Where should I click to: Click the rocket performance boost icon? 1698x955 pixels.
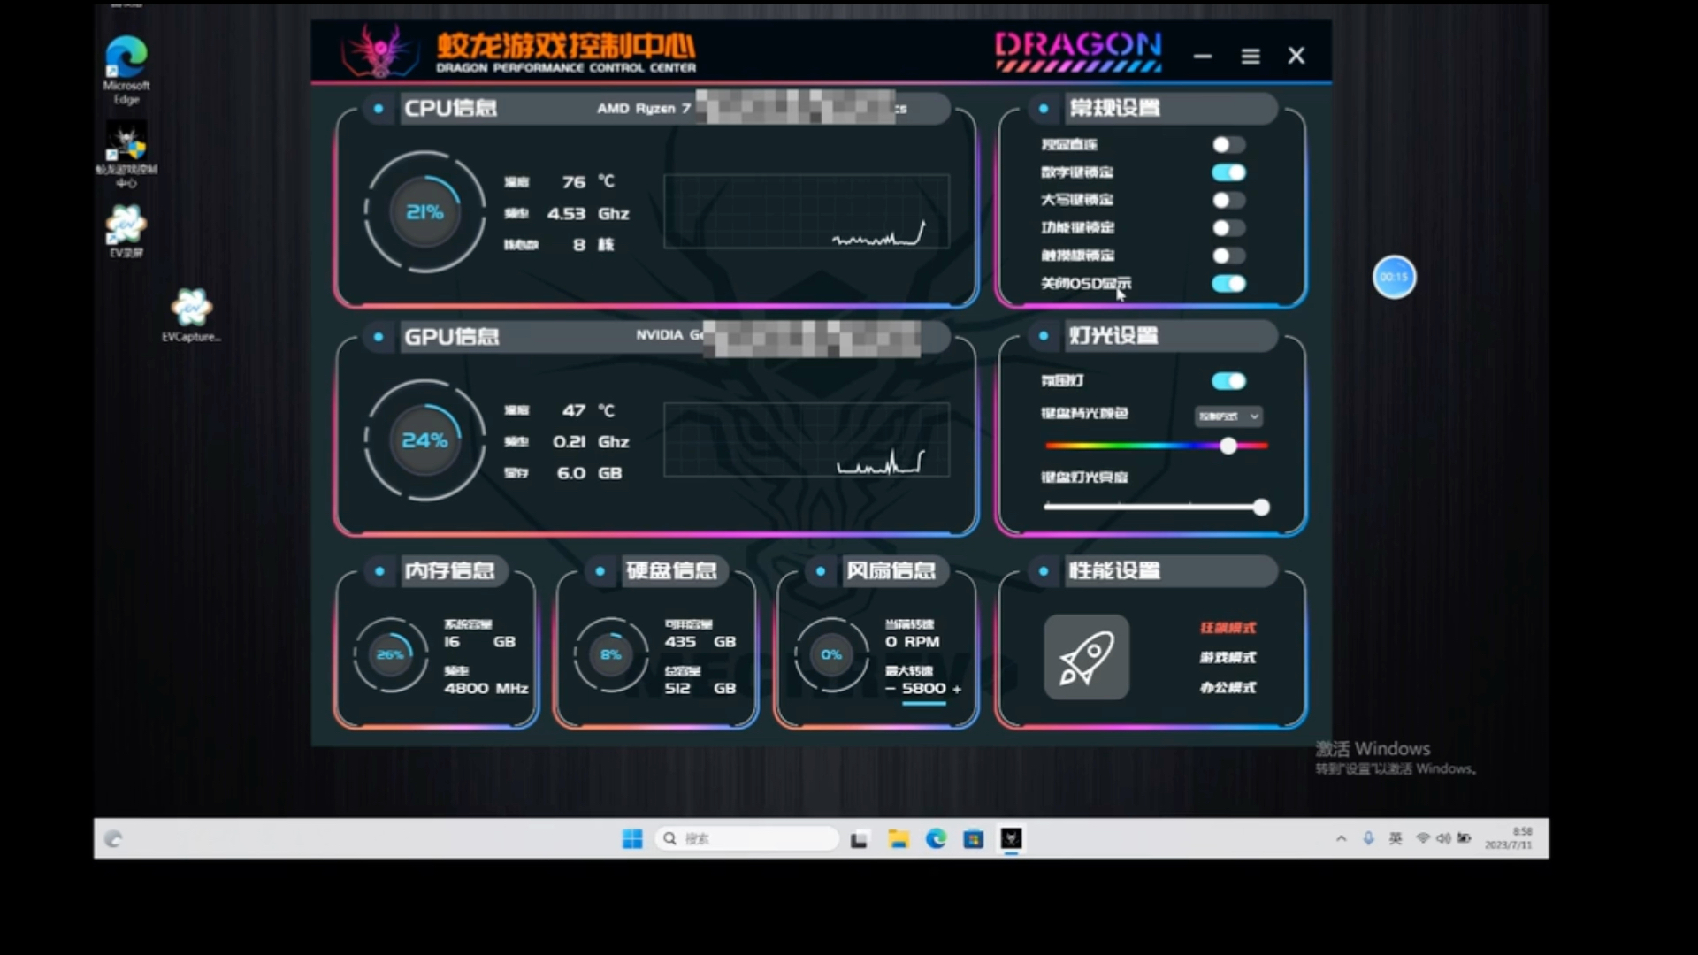pyautogui.click(x=1086, y=657)
